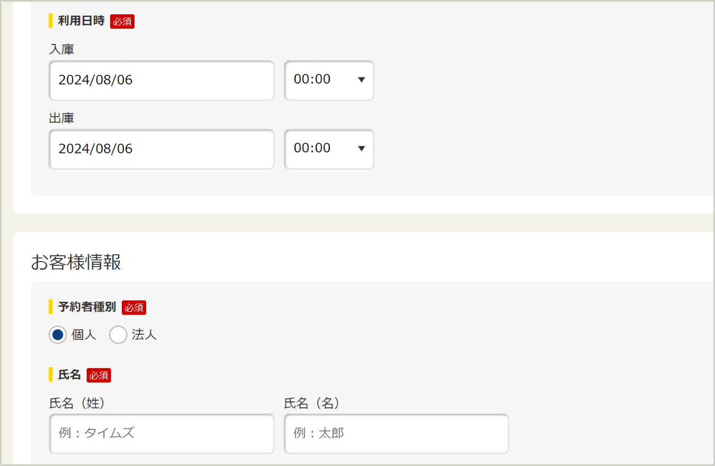Image resolution: width=715 pixels, height=466 pixels.
Task: Click the 氏名（姓） field label
Action: point(77,403)
